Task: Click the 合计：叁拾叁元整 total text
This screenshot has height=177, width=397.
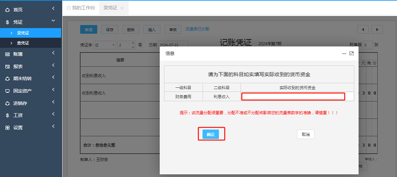Action: click(x=100, y=145)
